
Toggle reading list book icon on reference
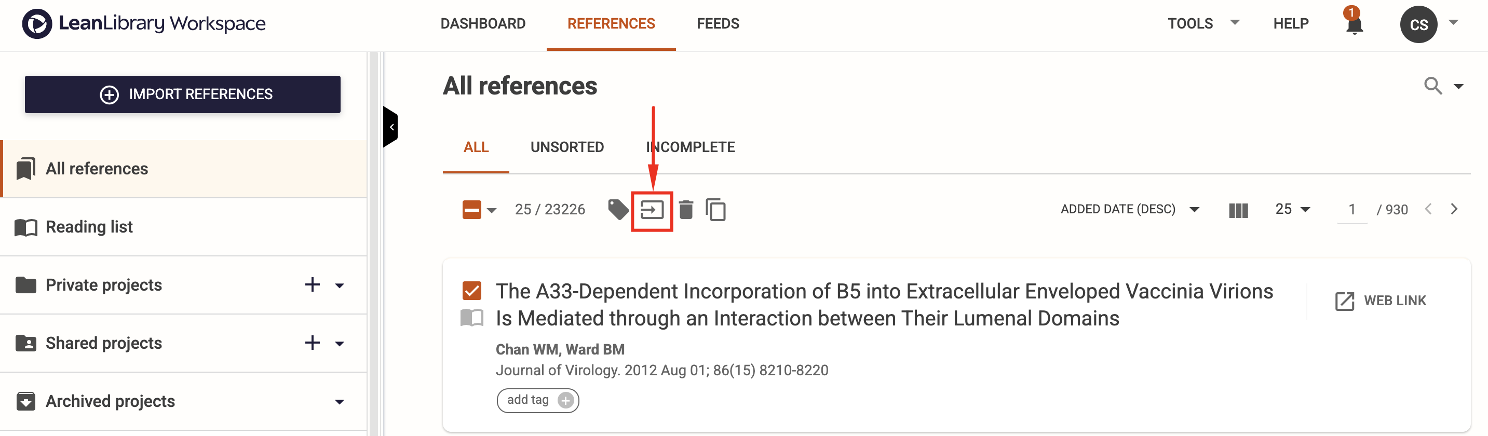coord(472,318)
